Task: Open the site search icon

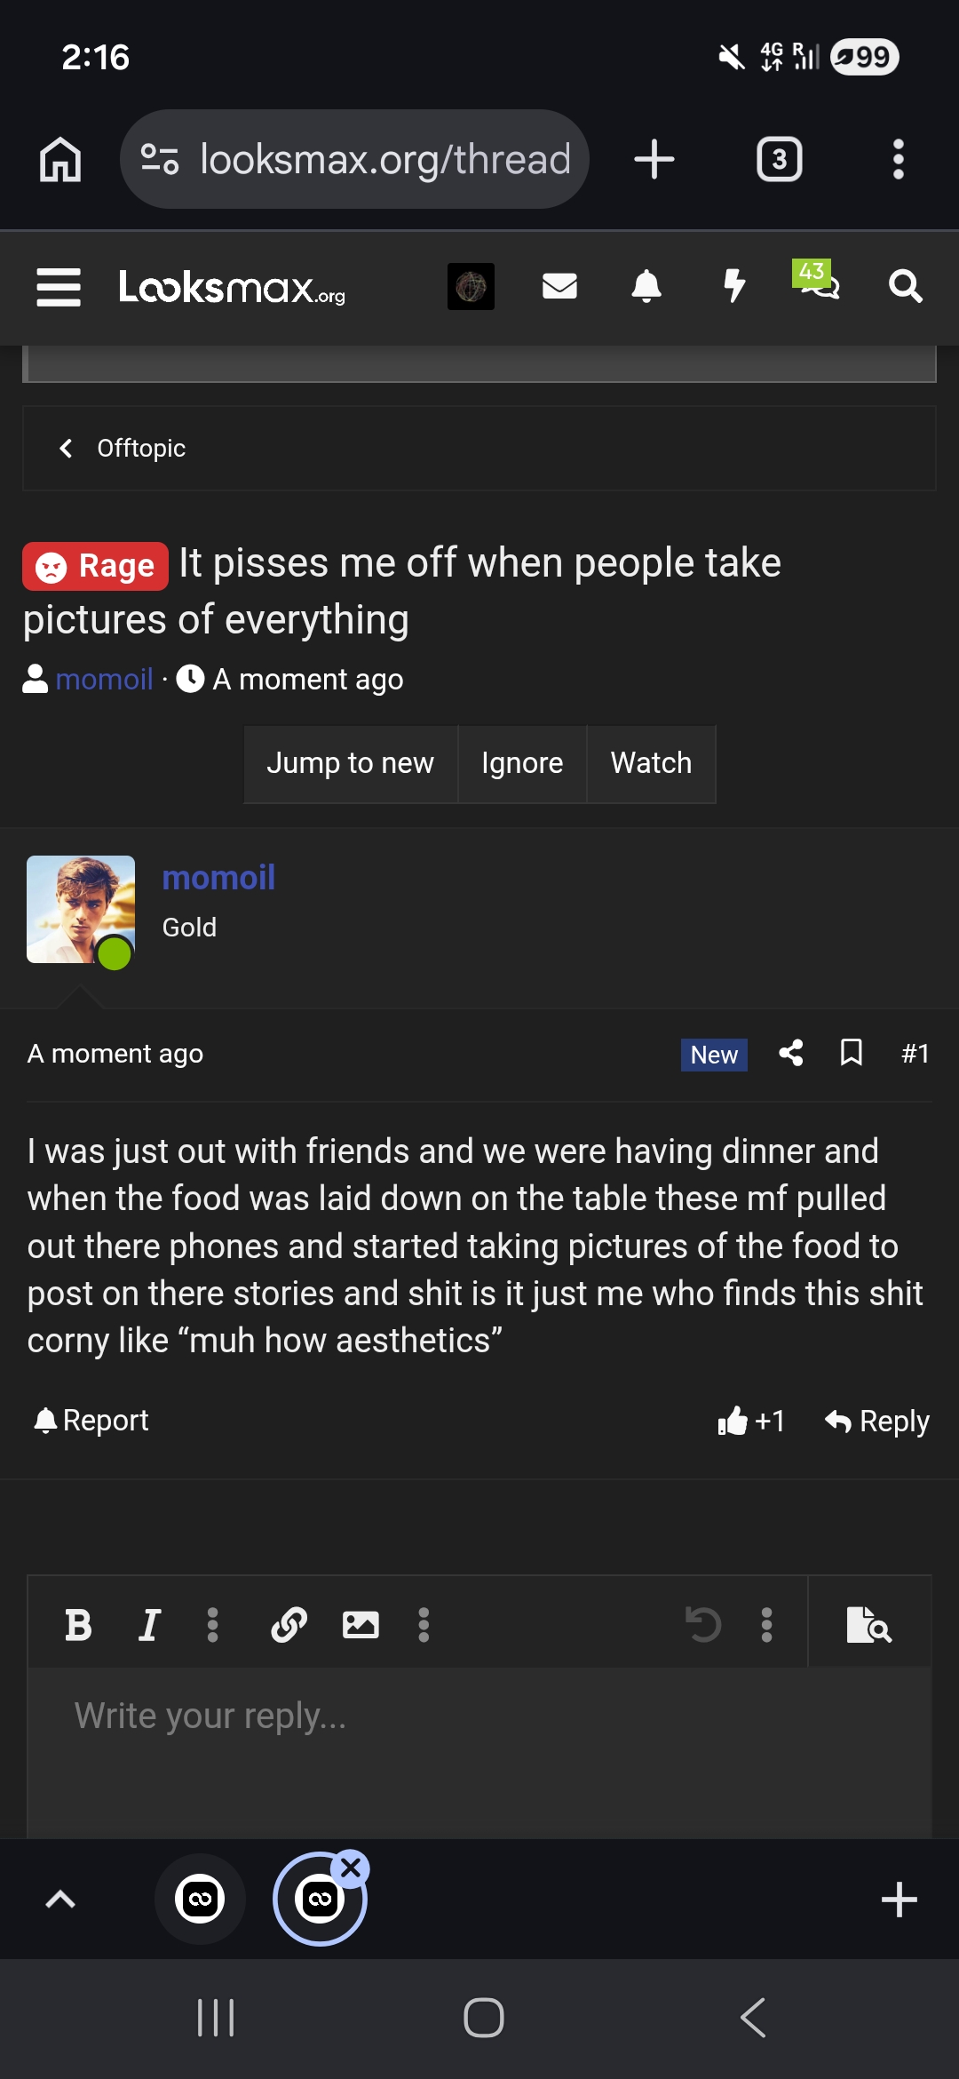Action: click(905, 286)
